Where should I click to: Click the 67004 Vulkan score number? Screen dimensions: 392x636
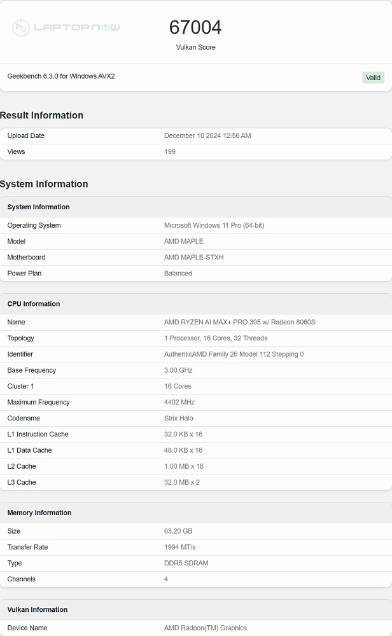click(x=195, y=27)
